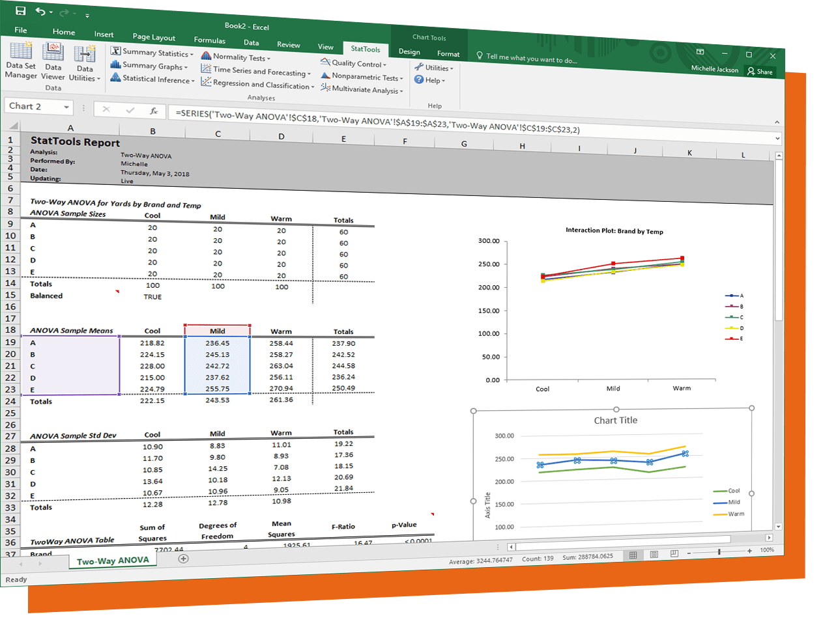Open StatTools Utilities menu

pyautogui.click(x=434, y=68)
